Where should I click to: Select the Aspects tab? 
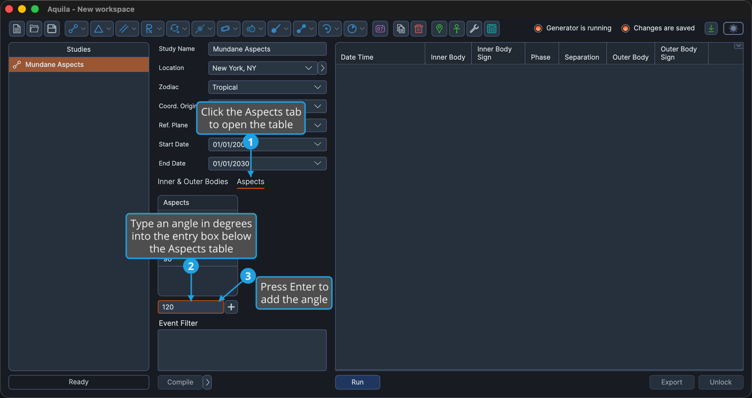(x=251, y=182)
